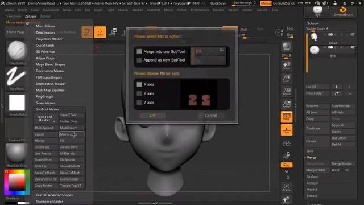Screen dimensions: 364x205
Task: Open the Preferences menu
Action: [200, 10]
